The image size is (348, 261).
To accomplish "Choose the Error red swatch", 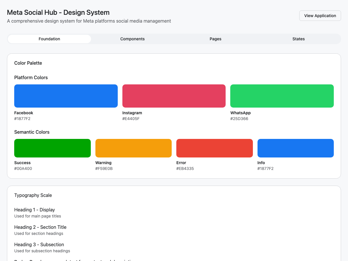I will point(215,148).
